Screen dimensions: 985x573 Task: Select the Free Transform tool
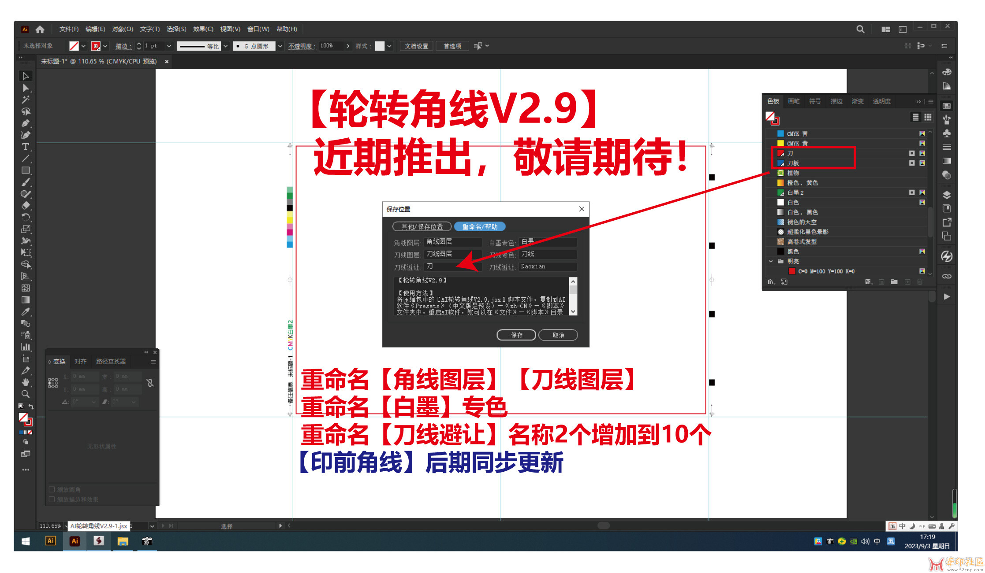(x=26, y=253)
